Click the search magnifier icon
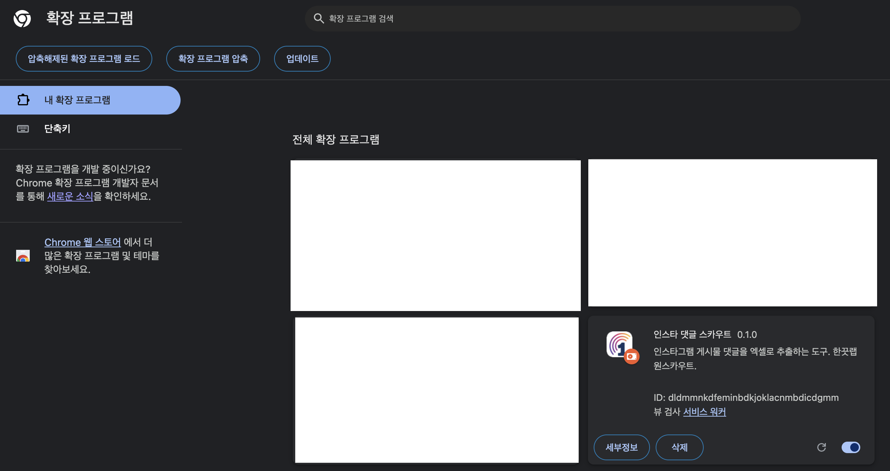This screenshot has height=471, width=890. (x=319, y=19)
